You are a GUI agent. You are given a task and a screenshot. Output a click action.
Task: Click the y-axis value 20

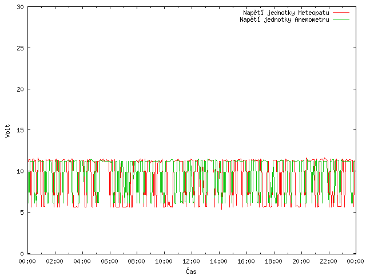pyautogui.click(x=21, y=89)
